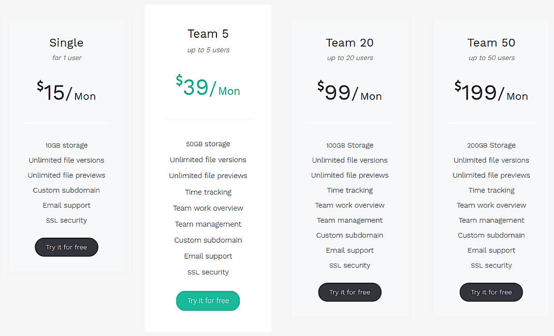Click the up to 20 users subtitle
This screenshot has height=336, width=554.
click(x=349, y=57)
